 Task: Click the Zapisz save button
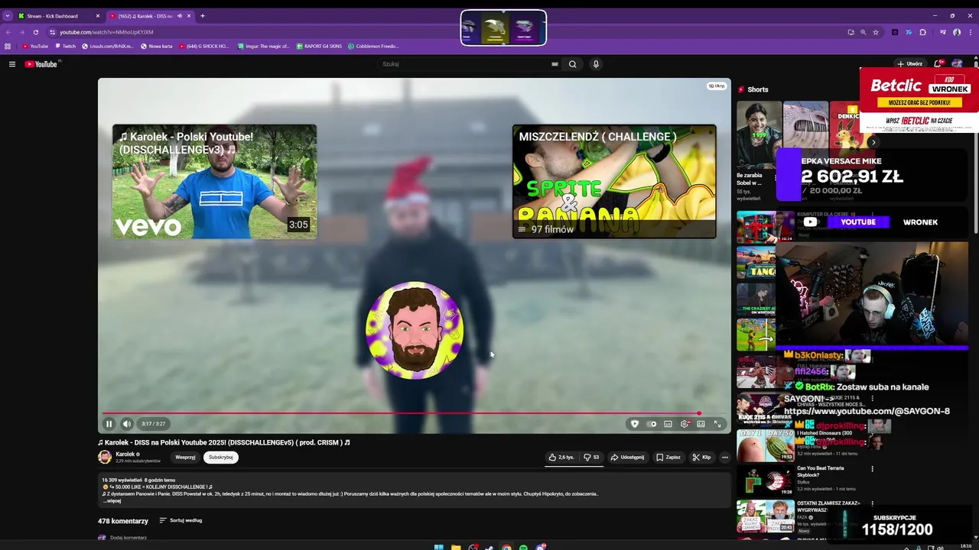668,458
